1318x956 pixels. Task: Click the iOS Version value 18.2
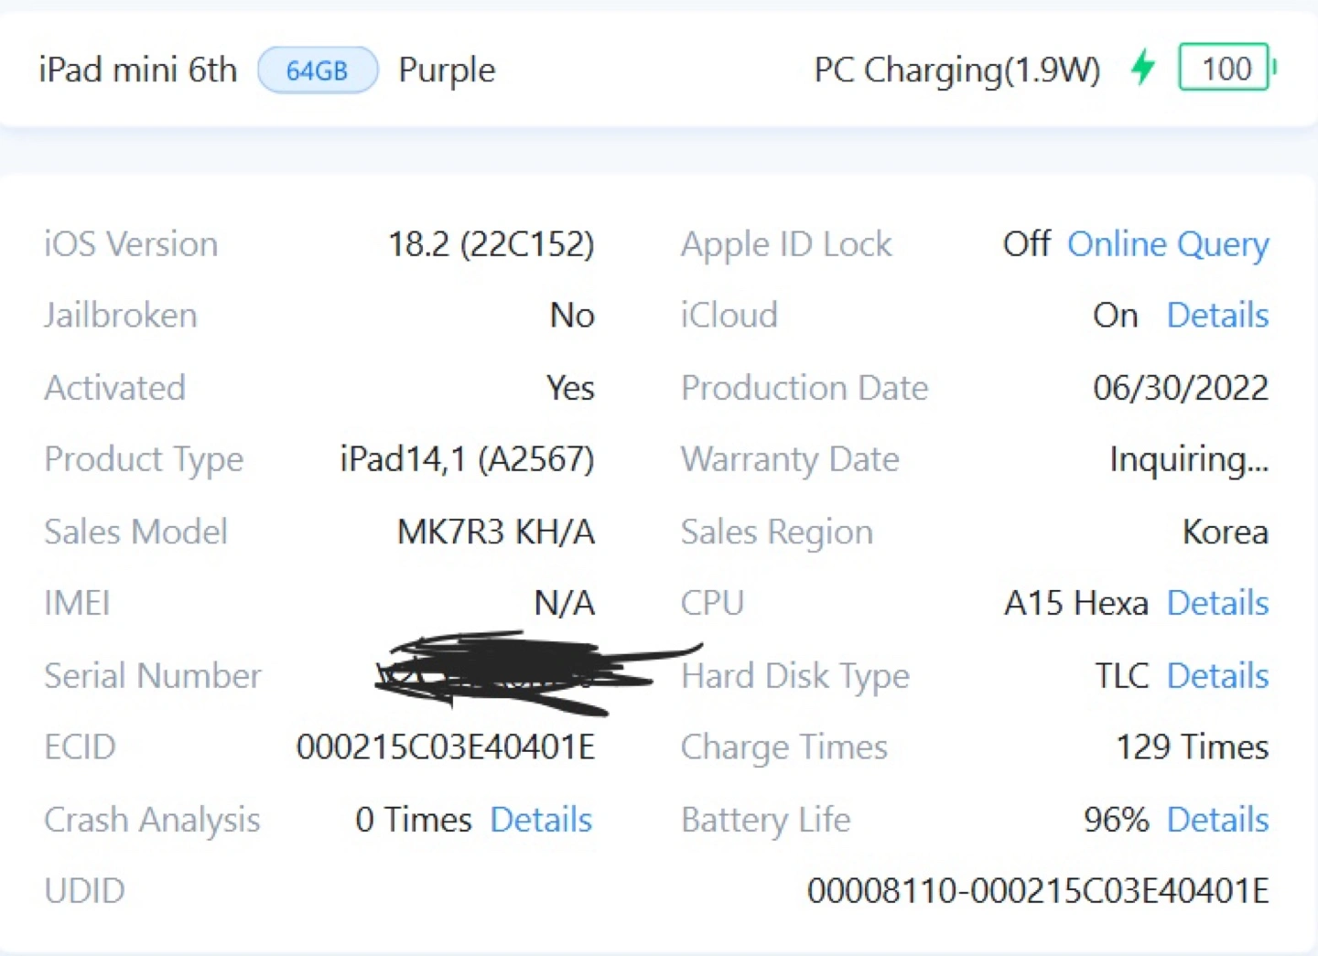[492, 244]
